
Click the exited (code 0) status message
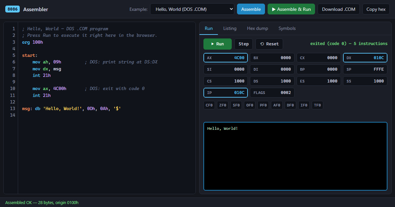click(349, 44)
